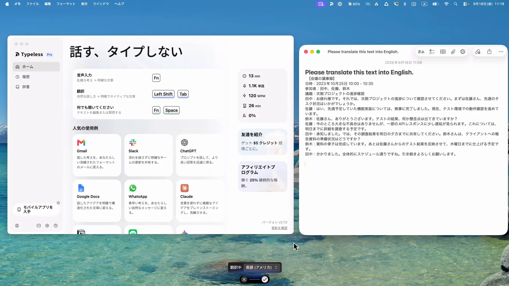
Task: Insert a table via Notes toolbar icon
Action: 443,52
